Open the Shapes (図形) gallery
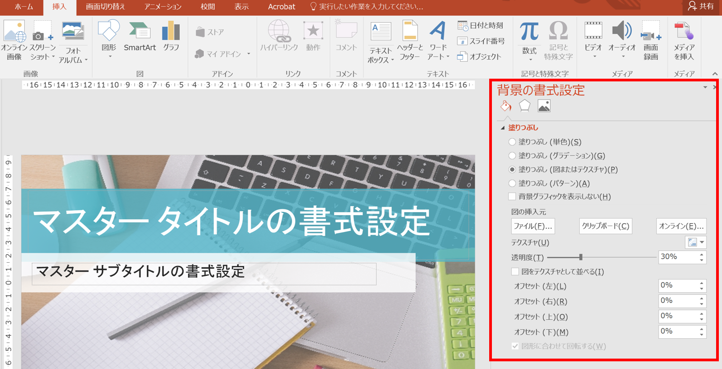The height and width of the screenshot is (369, 722). pyautogui.click(x=109, y=40)
